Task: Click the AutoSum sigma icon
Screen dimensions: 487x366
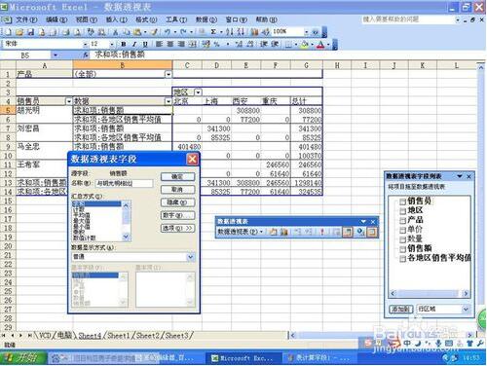Action: (x=213, y=32)
